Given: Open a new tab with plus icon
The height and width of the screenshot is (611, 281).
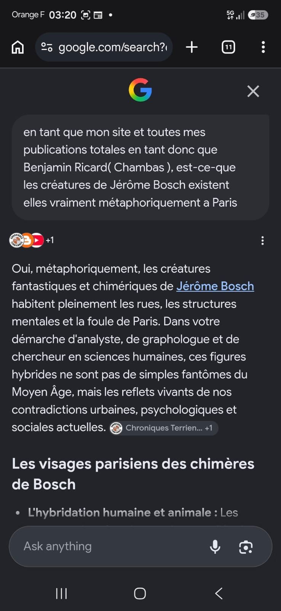Looking at the screenshot, I should click(x=192, y=47).
